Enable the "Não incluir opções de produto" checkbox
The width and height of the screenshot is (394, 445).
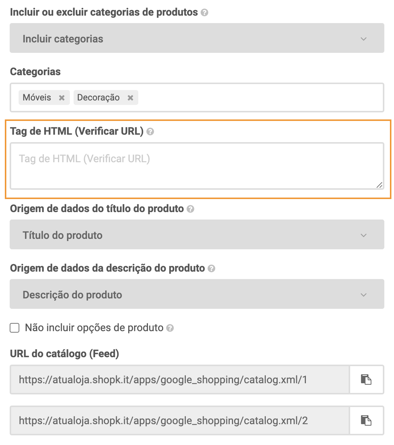coord(14,328)
